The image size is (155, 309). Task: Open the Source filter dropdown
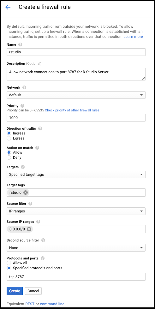coord(76,211)
